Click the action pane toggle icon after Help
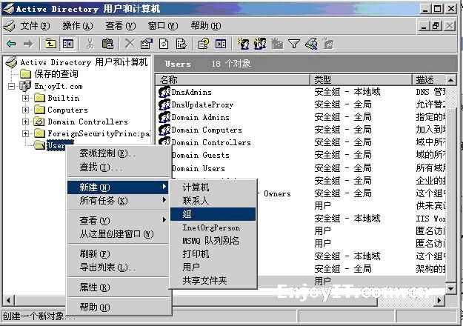The width and height of the screenshot is (463, 326). (221, 44)
